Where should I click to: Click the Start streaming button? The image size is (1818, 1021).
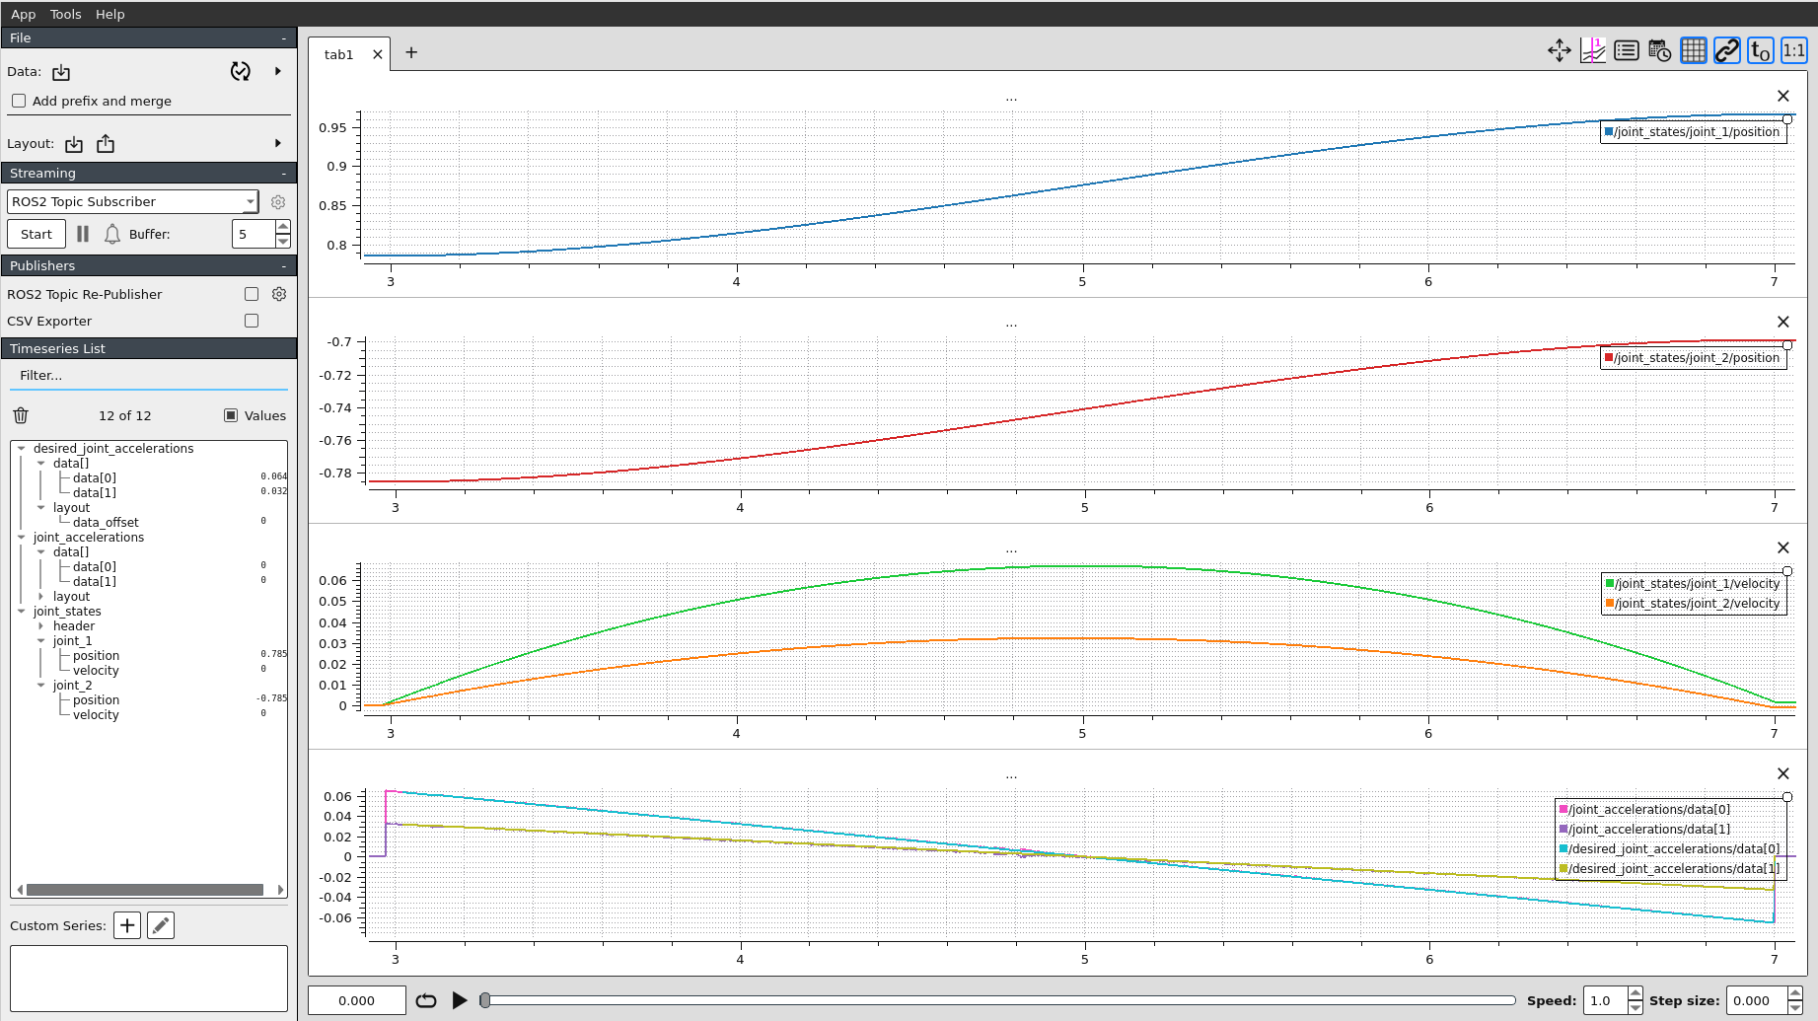36,234
